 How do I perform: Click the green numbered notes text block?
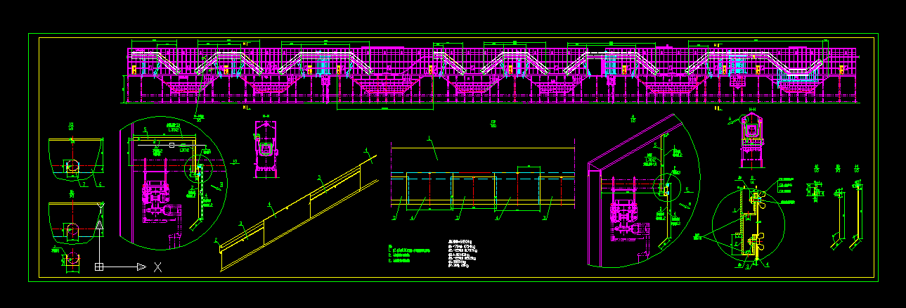click(x=409, y=255)
